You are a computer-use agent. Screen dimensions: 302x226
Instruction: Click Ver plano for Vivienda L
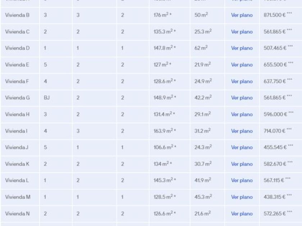242,180
